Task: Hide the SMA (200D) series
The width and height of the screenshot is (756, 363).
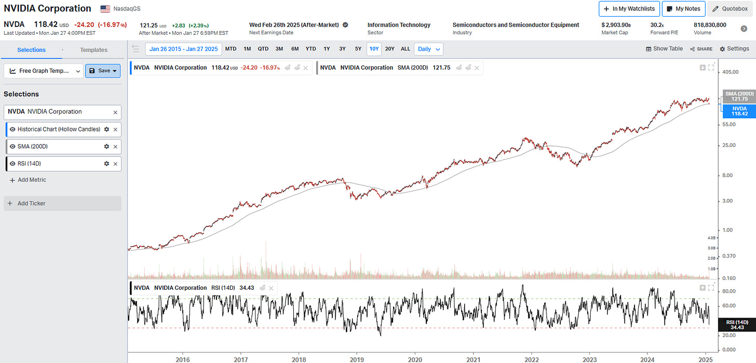Action: tap(13, 146)
